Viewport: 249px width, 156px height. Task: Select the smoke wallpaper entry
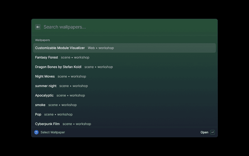pyautogui.click(x=124, y=105)
